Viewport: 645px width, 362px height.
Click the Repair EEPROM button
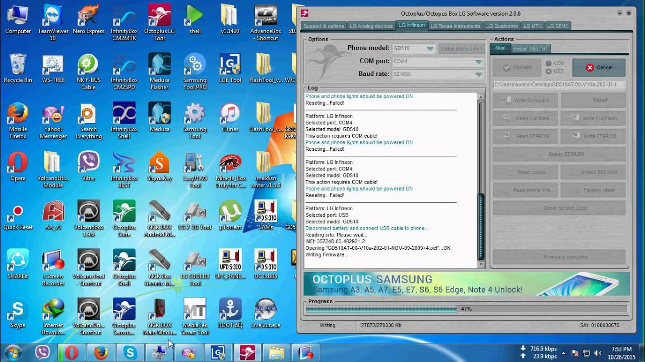559,154
